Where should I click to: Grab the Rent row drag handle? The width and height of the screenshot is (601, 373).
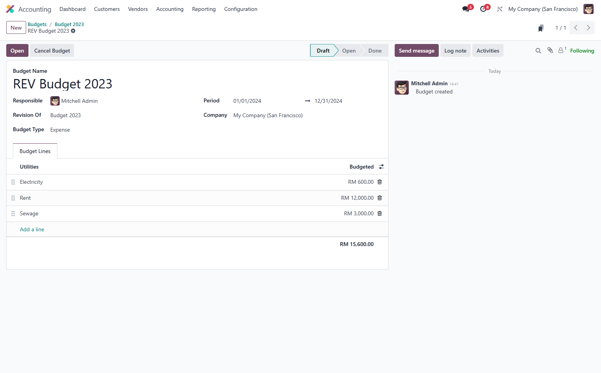tap(13, 198)
